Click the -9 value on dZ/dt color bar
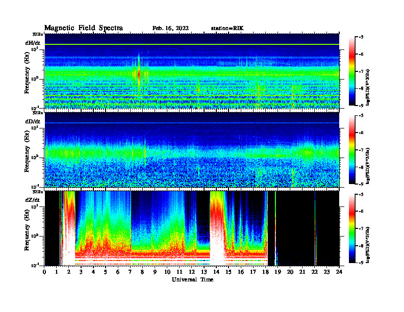Image resolution: width=404 pixels, height=312 pixels. [x=362, y=263]
